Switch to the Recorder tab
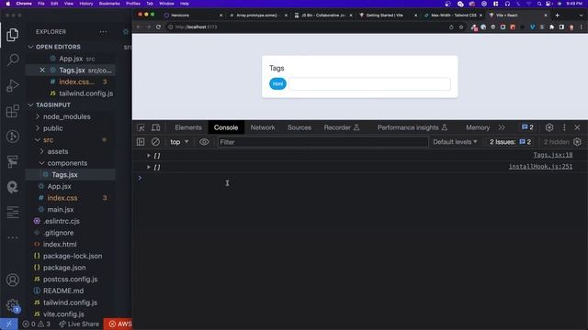This screenshot has width=588, height=330. [x=342, y=127]
